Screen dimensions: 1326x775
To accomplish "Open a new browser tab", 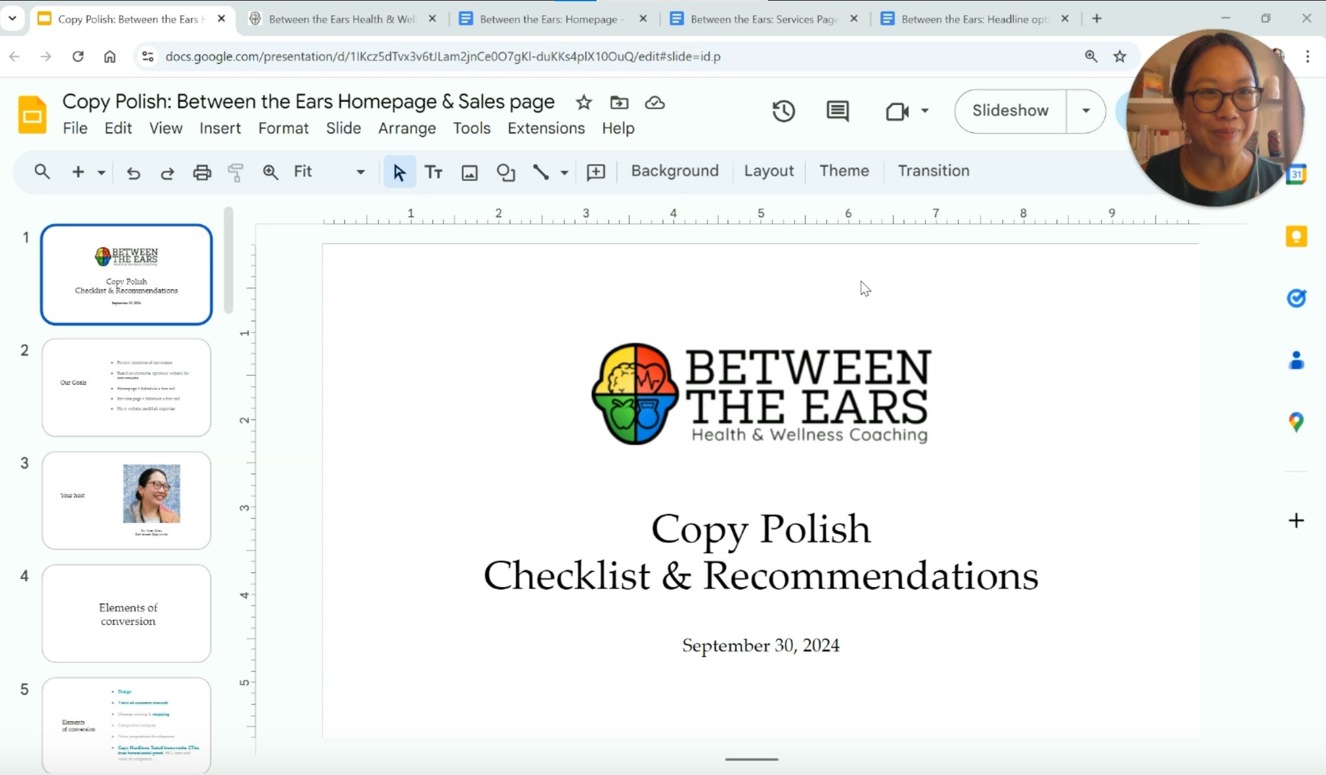I will (x=1097, y=19).
